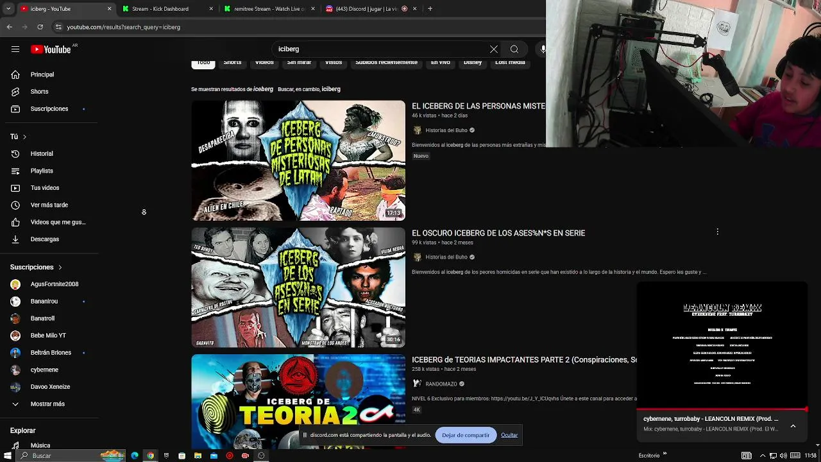
Task: Open Davoo Xeneize channel subscription
Action: [x=49, y=387]
